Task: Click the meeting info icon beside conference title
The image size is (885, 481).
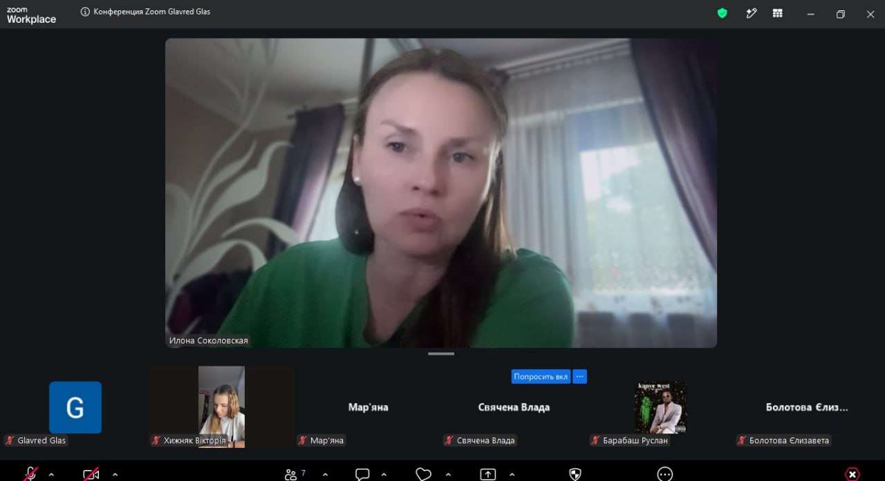Action: pyautogui.click(x=85, y=12)
